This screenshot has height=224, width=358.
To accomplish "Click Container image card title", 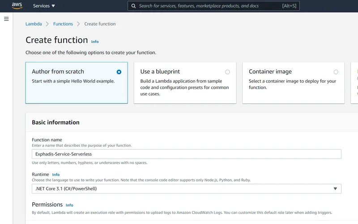I will [270, 71].
